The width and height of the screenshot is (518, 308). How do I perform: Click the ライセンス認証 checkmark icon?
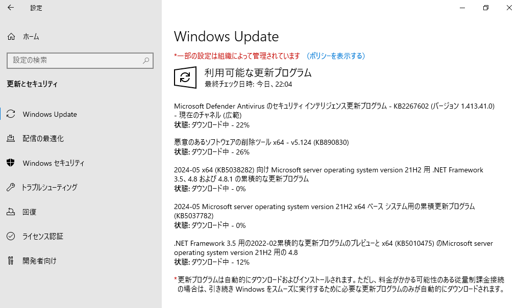coord(11,236)
